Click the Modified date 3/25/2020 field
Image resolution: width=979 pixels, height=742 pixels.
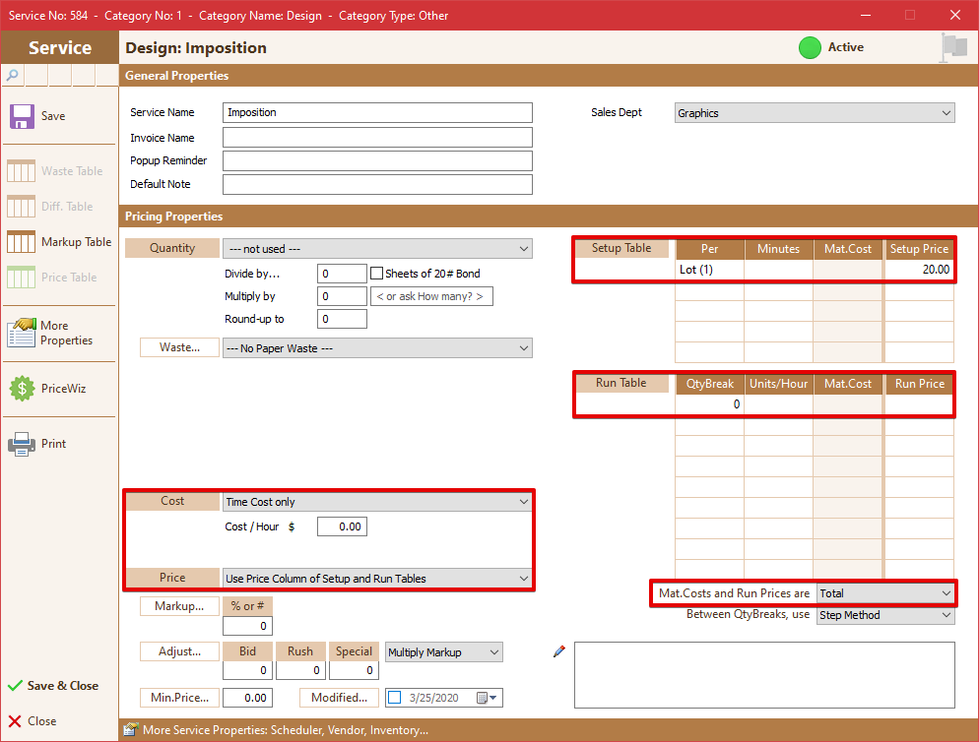coord(444,698)
